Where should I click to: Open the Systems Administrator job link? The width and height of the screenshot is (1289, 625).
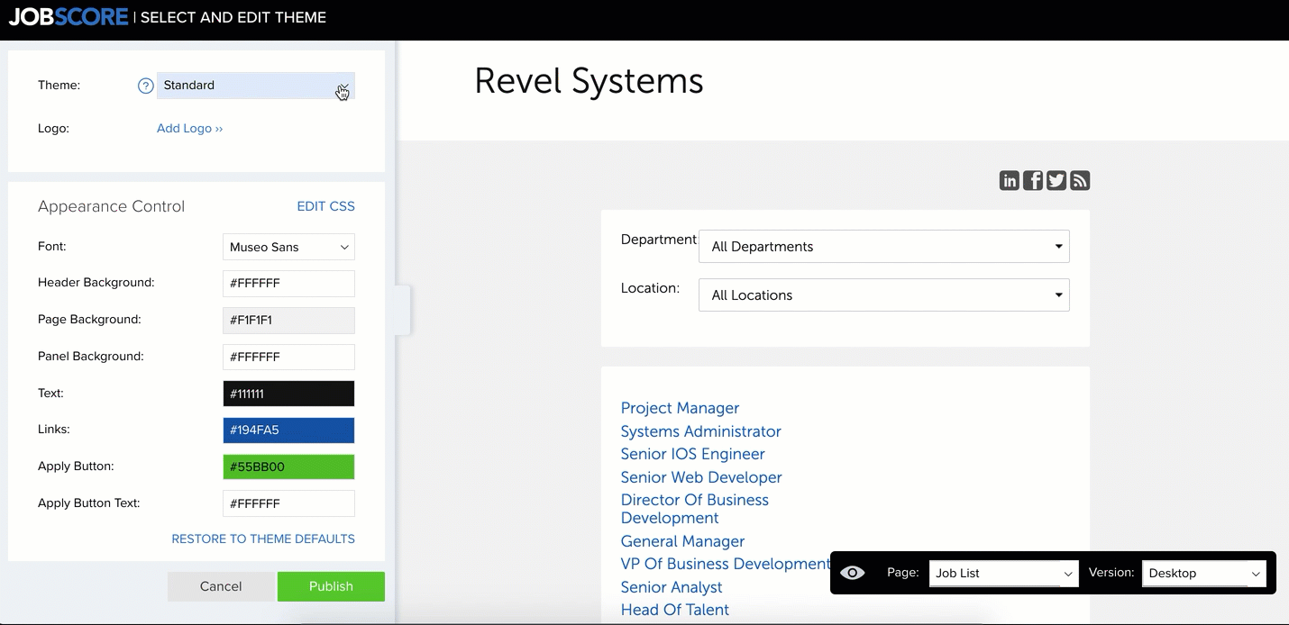click(x=701, y=431)
